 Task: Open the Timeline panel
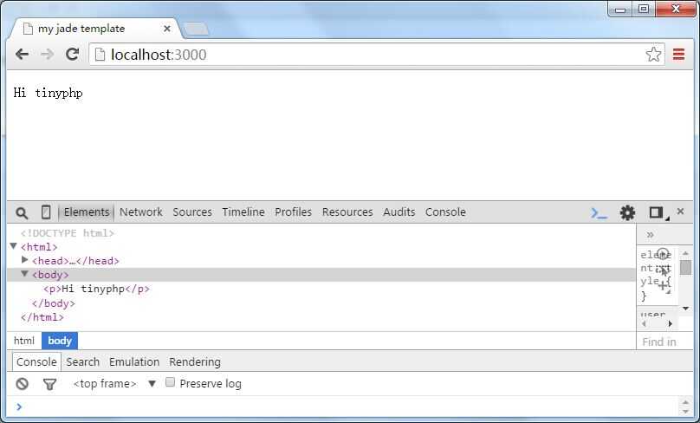(x=243, y=212)
